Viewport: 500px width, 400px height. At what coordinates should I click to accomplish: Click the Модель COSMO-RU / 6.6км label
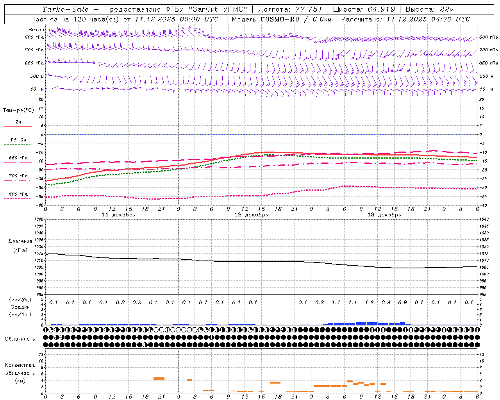click(281, 19)
